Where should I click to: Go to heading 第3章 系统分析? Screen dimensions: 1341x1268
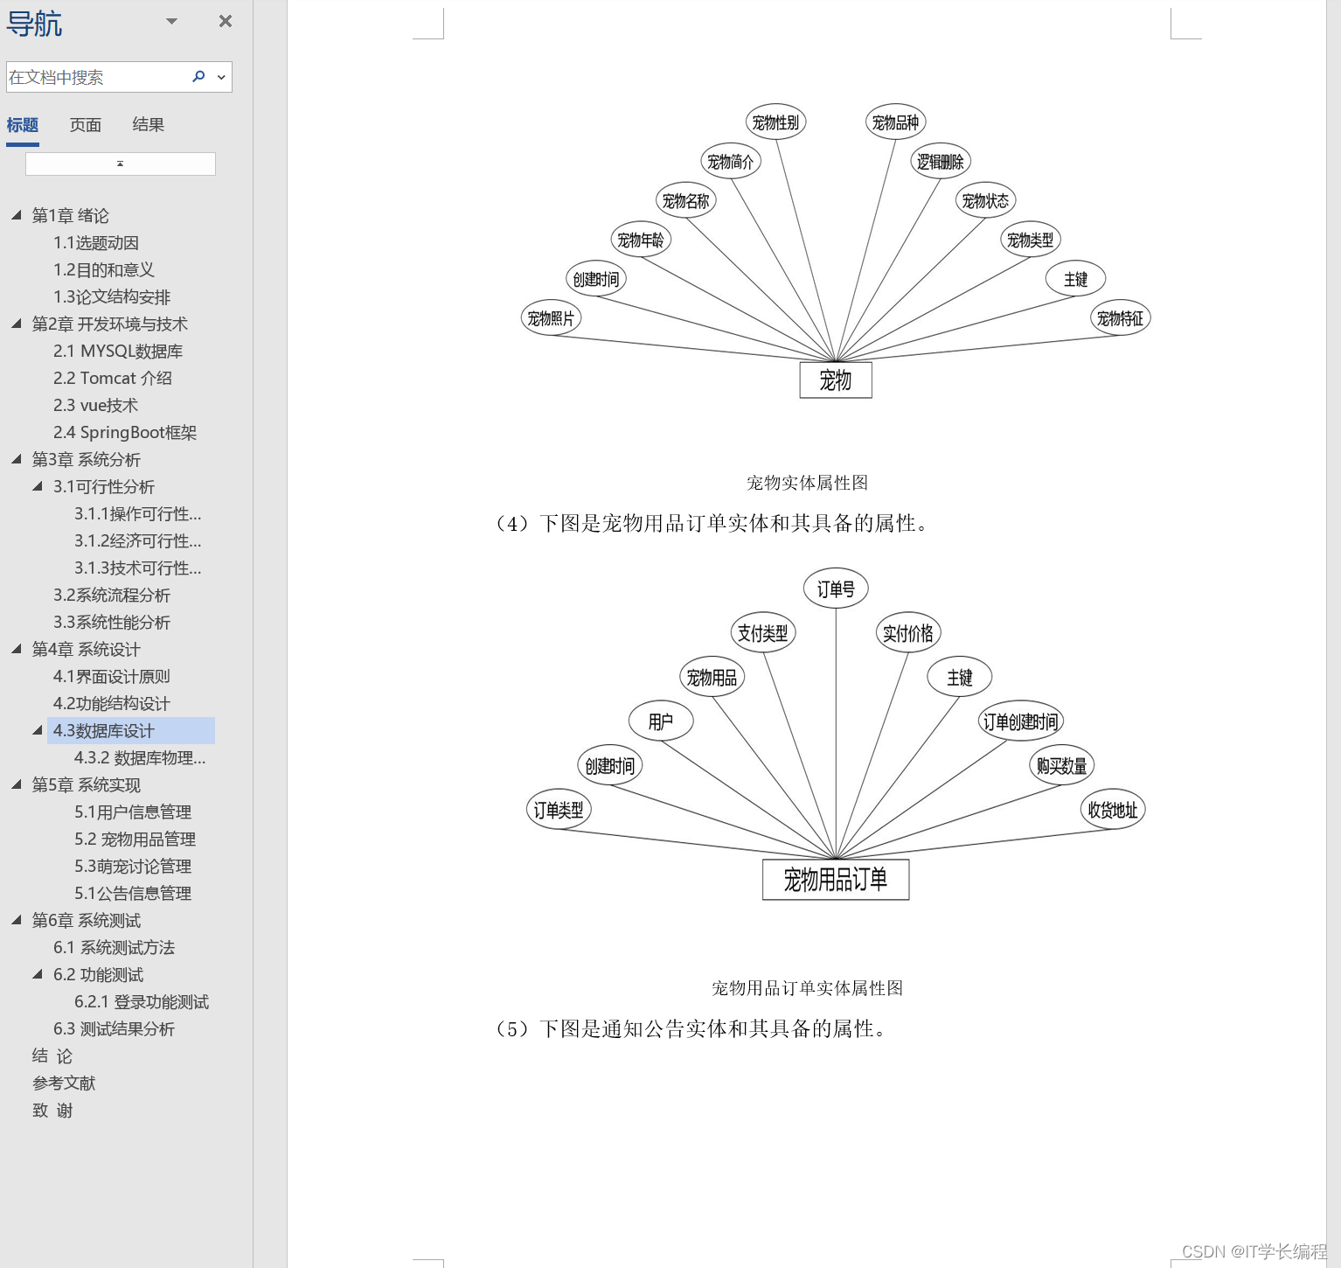coord(87,459)
